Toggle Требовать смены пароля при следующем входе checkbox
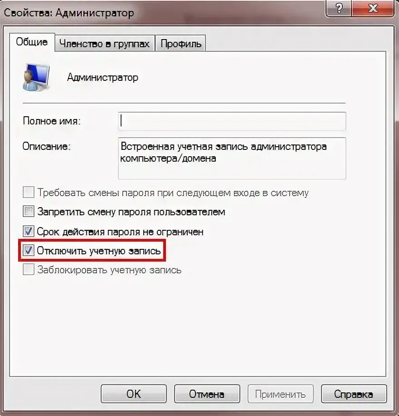The height and width of the screenshot is (416, 399). (x=29, y=192)
